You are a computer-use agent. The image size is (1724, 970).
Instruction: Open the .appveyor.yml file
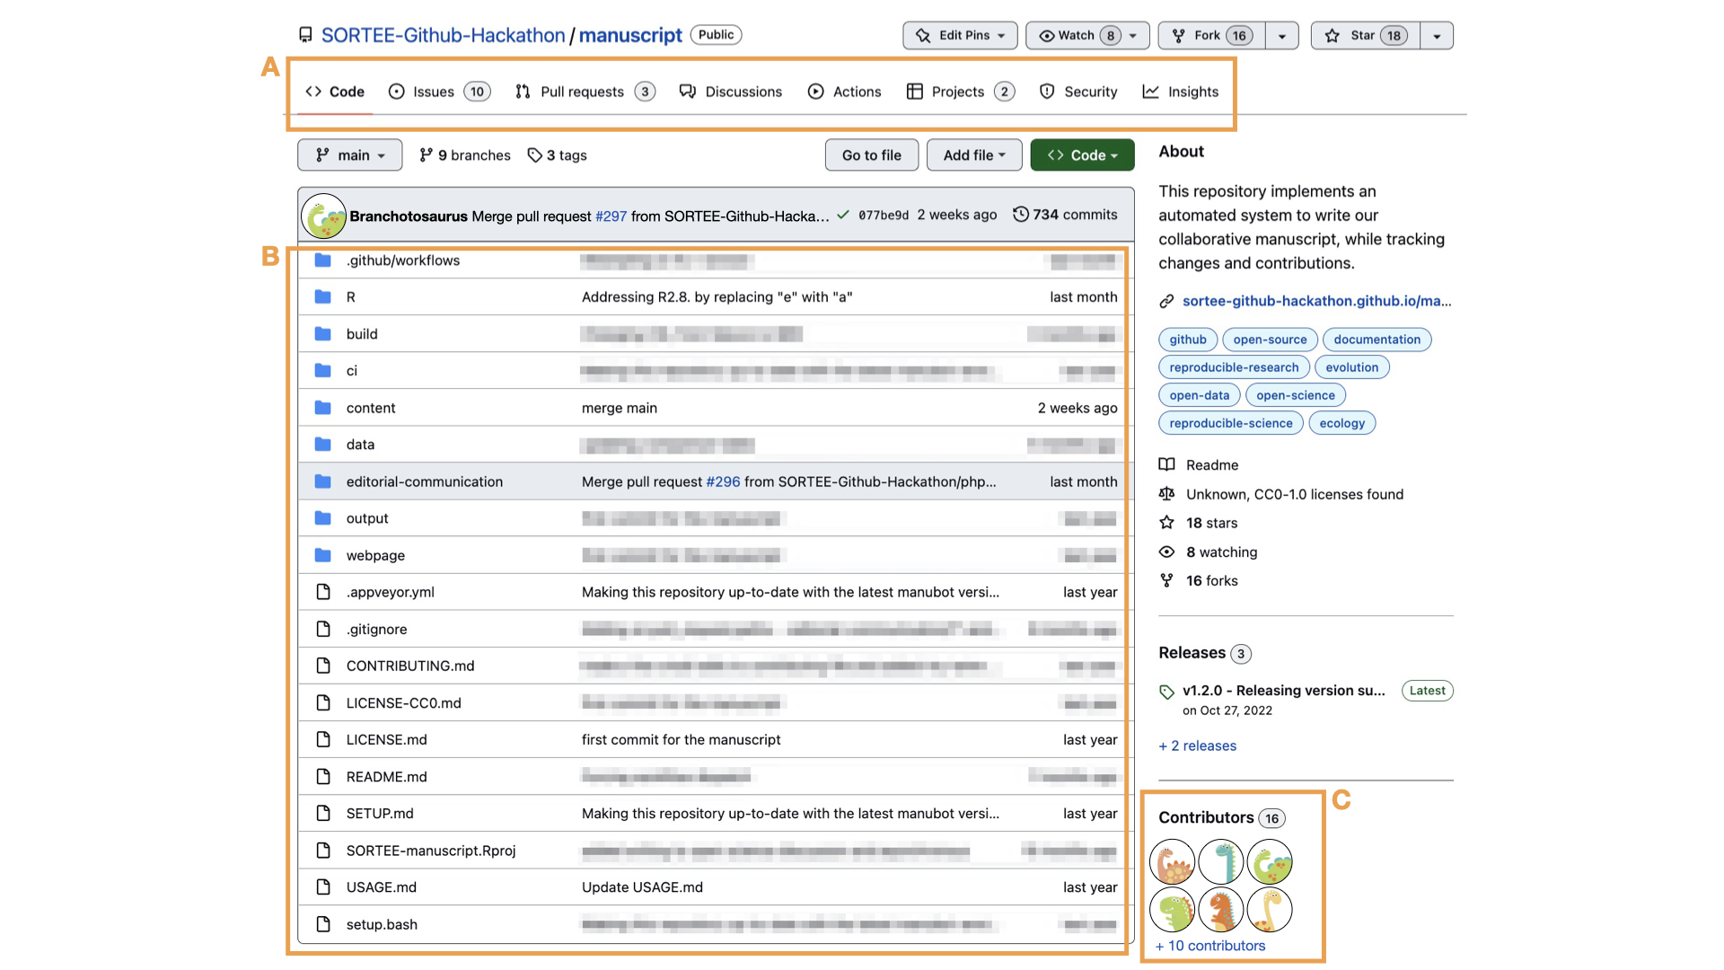coord(391,592)
